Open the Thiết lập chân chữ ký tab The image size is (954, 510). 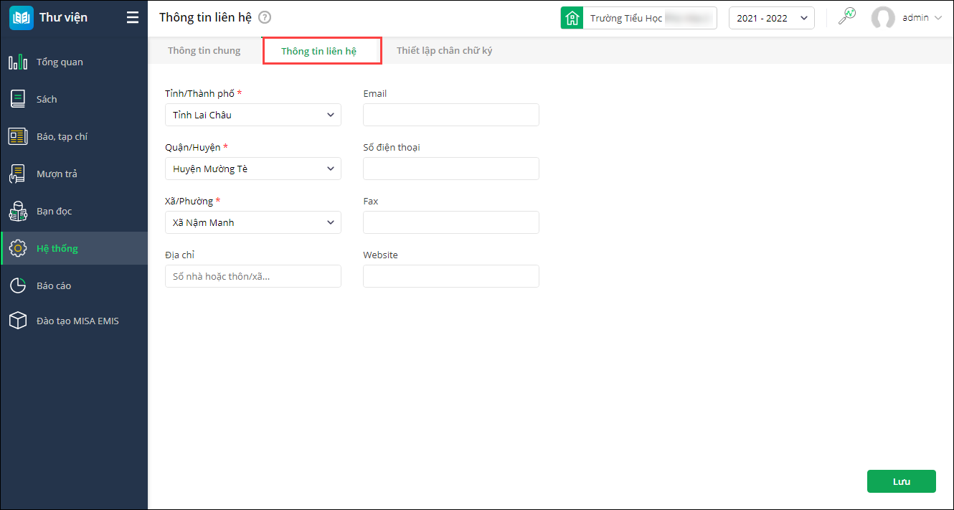coord(444,51)
